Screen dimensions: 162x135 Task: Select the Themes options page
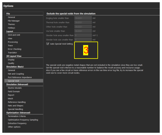tap(11, 24)
